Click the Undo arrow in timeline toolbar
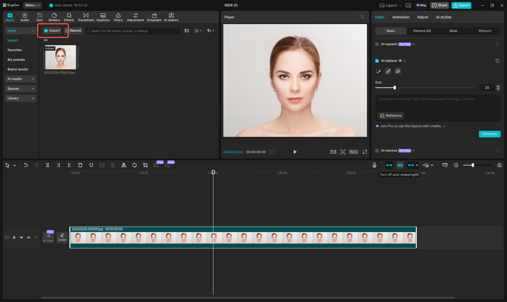 pos(26,165)
